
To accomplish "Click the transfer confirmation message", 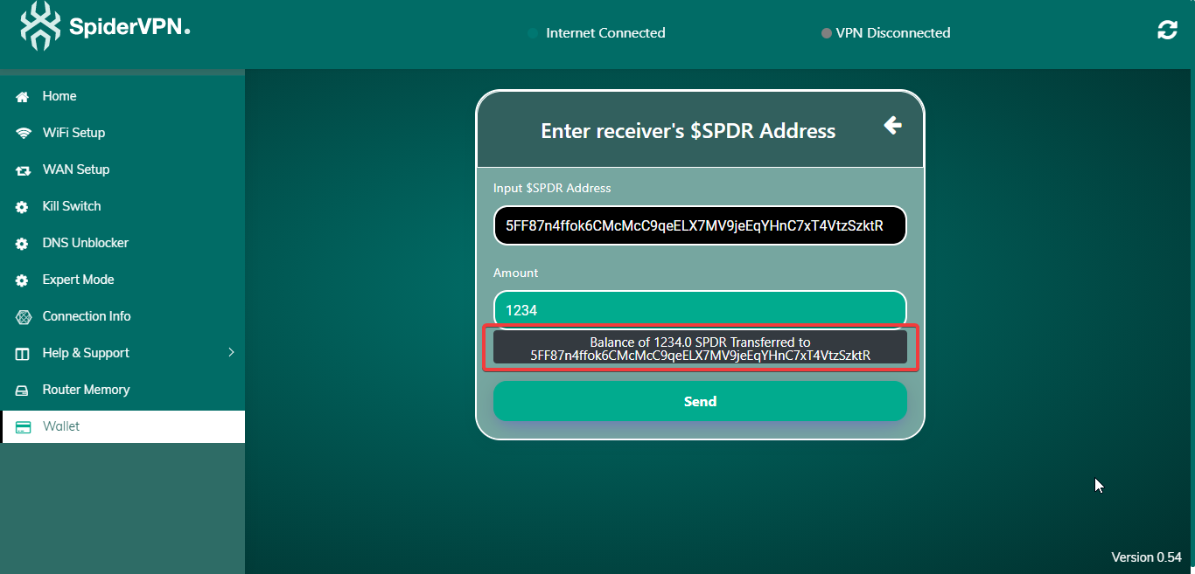I will (x=700, y=349).
